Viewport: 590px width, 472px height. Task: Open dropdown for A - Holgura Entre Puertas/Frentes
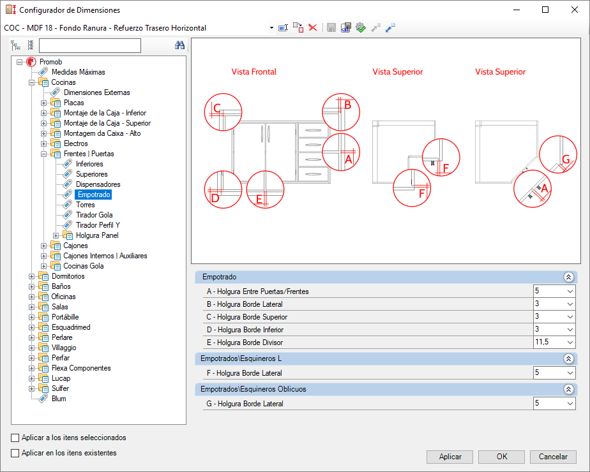[570, 291]
